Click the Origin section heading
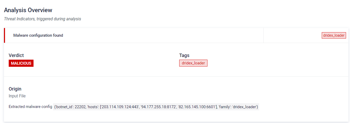This screenshot has width=350, height=123. [15, 89]
